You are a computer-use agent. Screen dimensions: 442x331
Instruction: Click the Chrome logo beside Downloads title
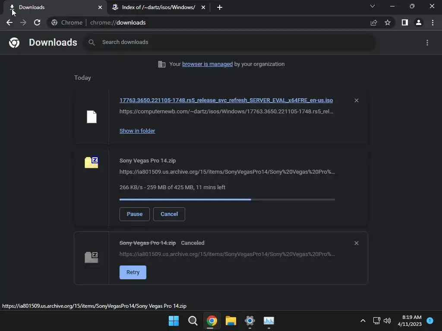pyautogui.click(x=14, y=43)
